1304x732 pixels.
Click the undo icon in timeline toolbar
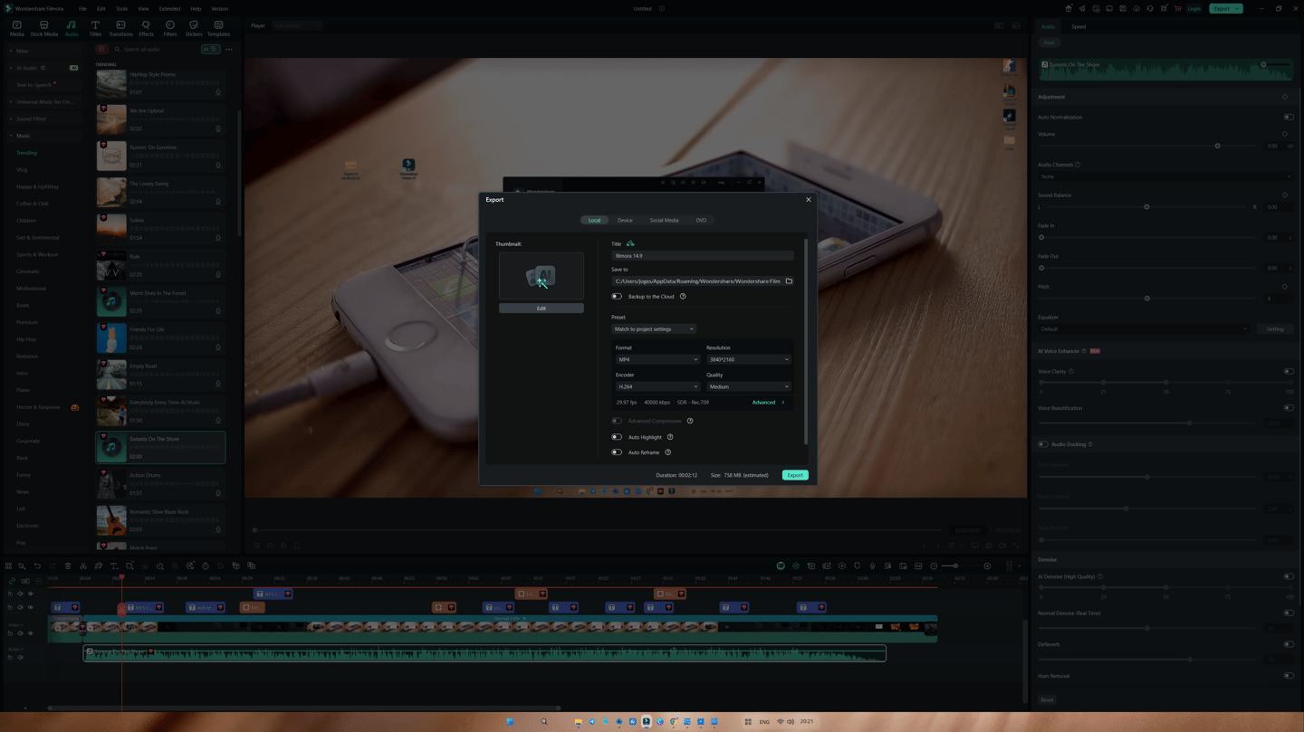click(x=37, y=566)
